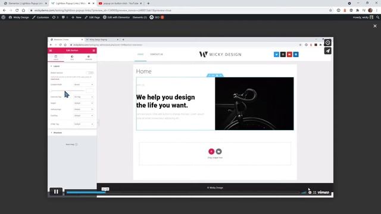Go back in browser history
This screenshot has width=381, height=214.
[4, 11]
